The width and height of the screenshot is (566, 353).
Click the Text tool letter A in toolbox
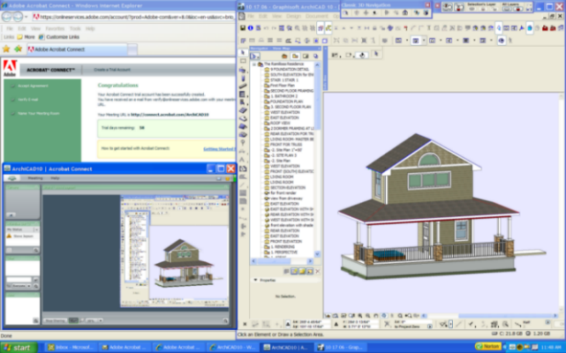pyautogui.click(x=242, y=160)
